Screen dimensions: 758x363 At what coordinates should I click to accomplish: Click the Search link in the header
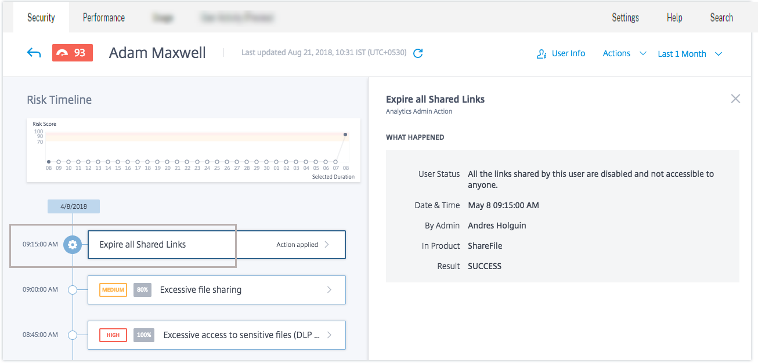coord(721,17)
